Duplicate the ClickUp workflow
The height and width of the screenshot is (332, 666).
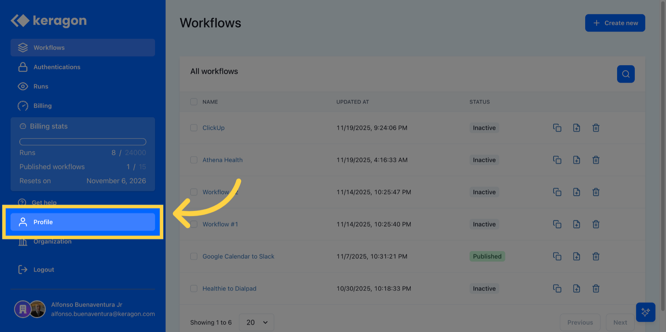pyautogui.click(x=557, y=128)
